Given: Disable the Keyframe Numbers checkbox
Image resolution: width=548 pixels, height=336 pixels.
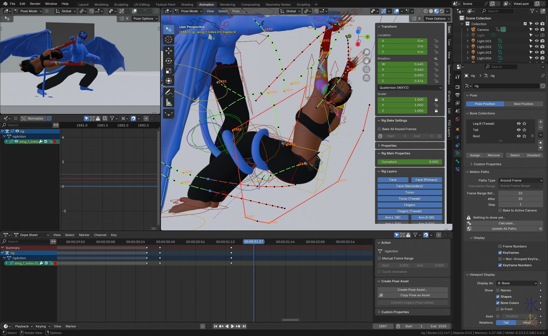Looking at the screenshot, I should pos(500,265).
